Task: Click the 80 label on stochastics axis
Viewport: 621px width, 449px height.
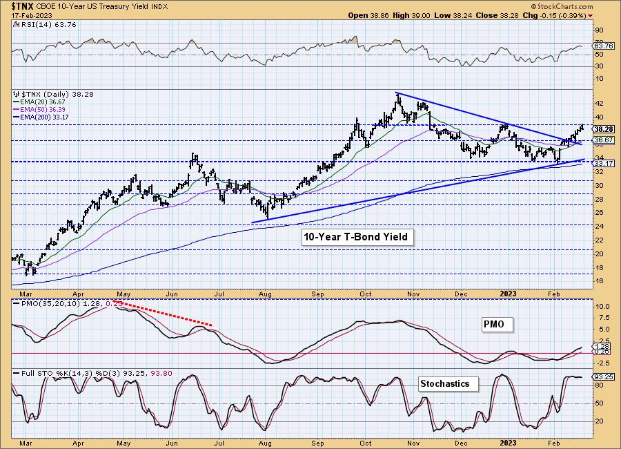Action: 599,385
